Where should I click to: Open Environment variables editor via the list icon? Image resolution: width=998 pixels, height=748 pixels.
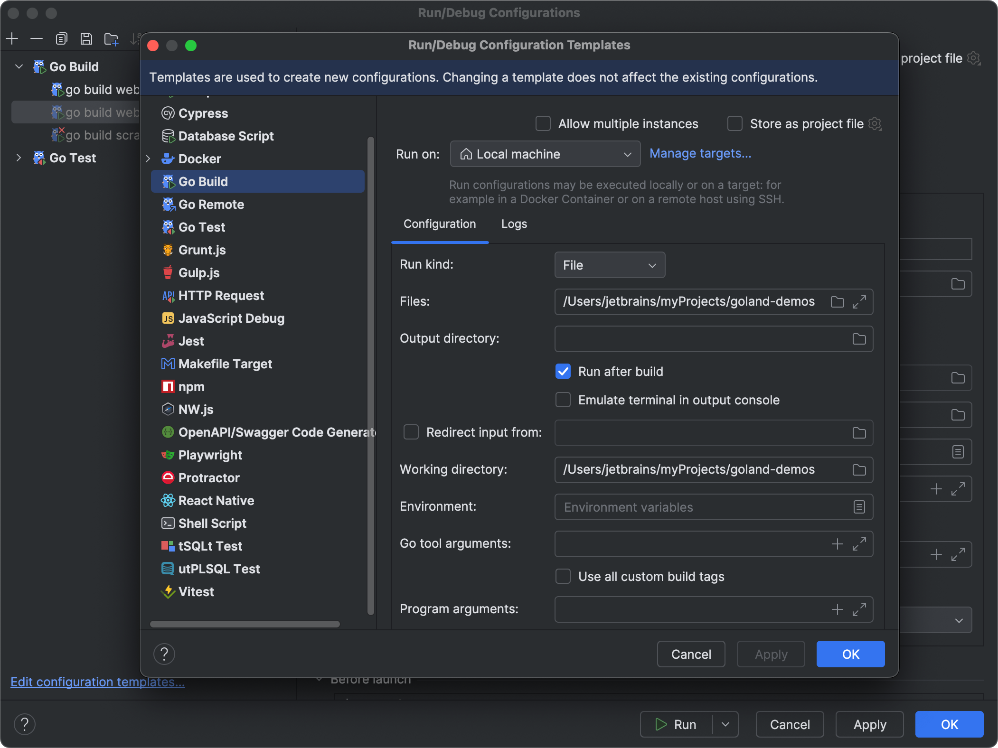(x=859, y=507)
